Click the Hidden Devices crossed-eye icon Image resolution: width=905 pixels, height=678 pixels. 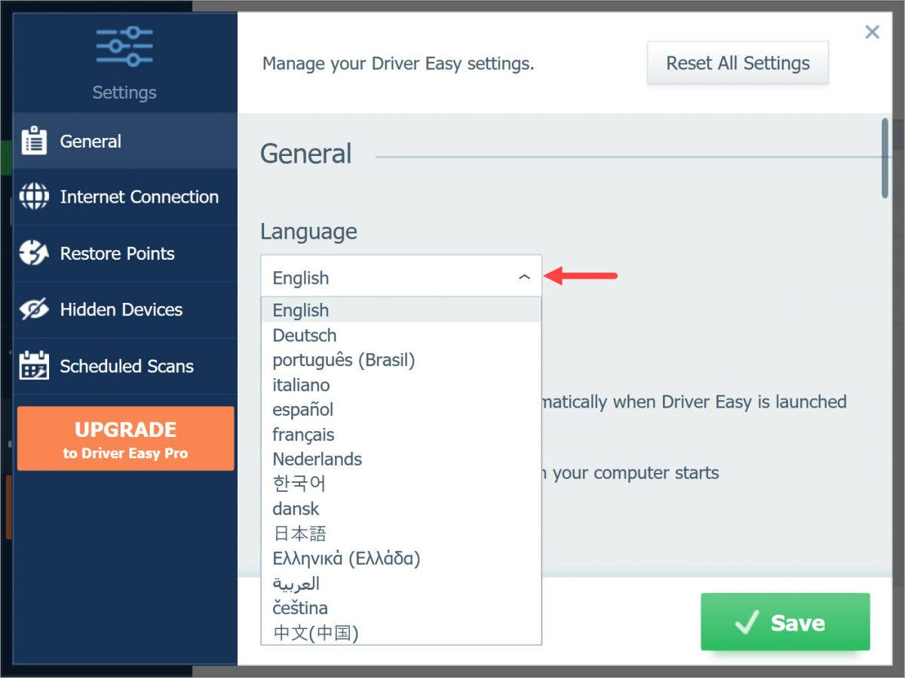34,310
